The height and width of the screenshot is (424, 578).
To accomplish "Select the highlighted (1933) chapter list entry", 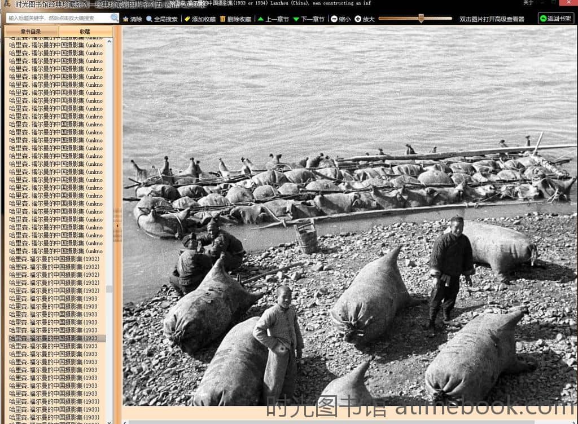I will [x=54, y=338].
